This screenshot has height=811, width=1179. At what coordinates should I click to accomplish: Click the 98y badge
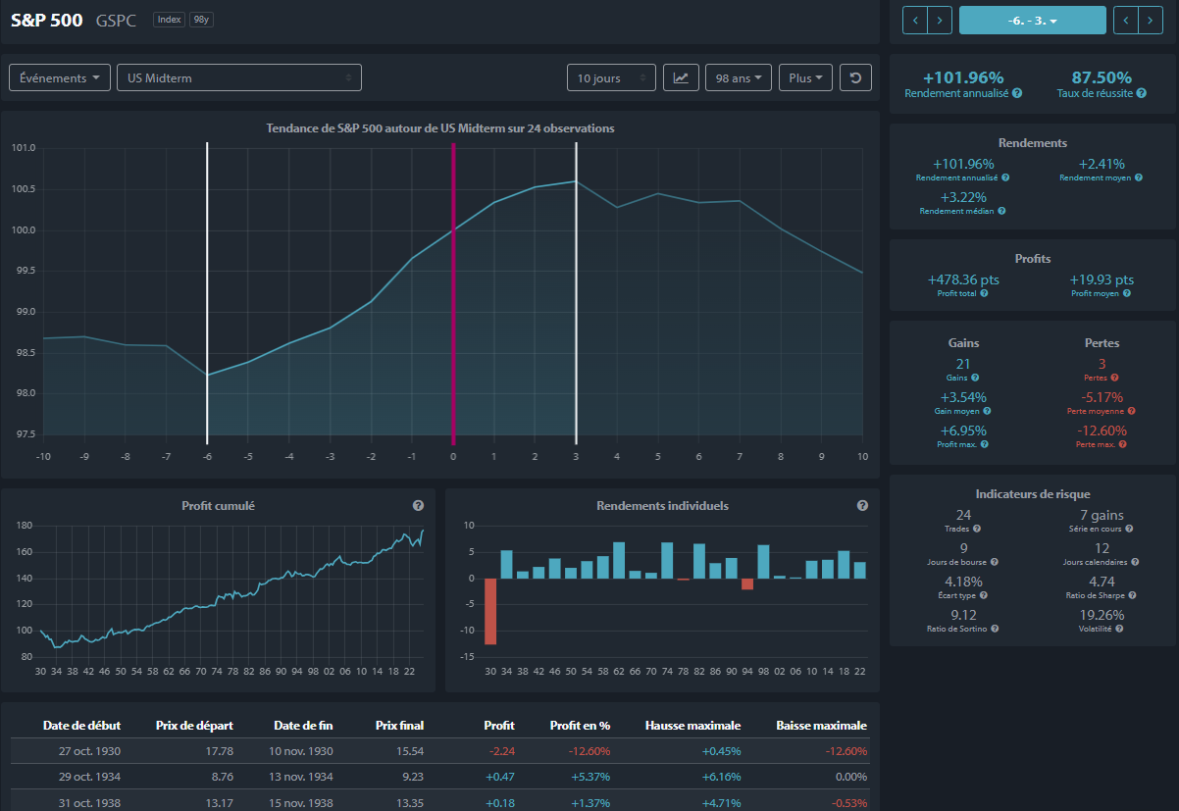(201, 20)
